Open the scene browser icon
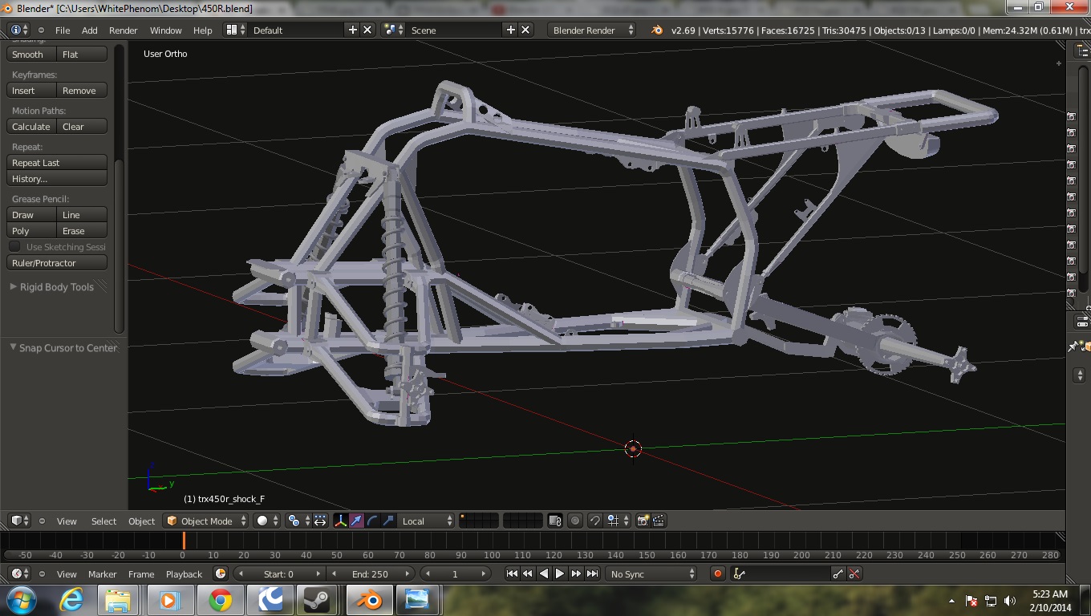Image resolution: width=1091 pixels, height=616 pixels. 393,30
